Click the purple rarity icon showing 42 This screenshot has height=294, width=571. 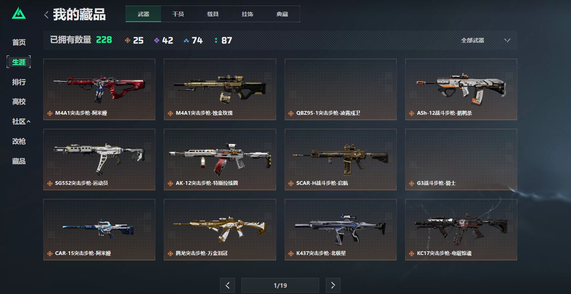pyautogui.click(x=157, y=40)
